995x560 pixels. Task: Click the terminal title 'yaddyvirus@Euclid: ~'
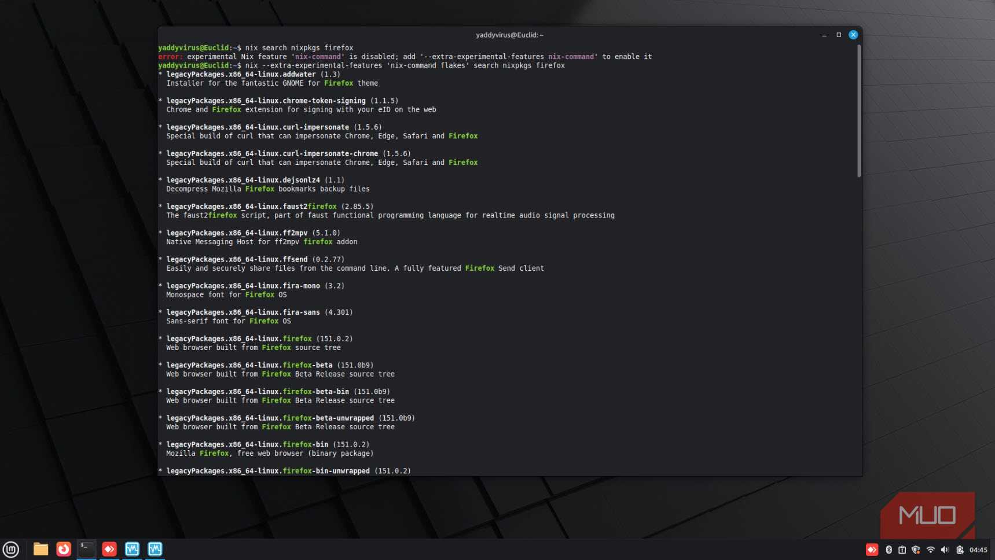pyautogui.click(x=509, y=35)
